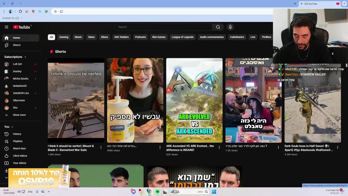The width and height of the screenshot is (348, 196).
Task: Click the ENG language indicator
Action: pos(30,192)
